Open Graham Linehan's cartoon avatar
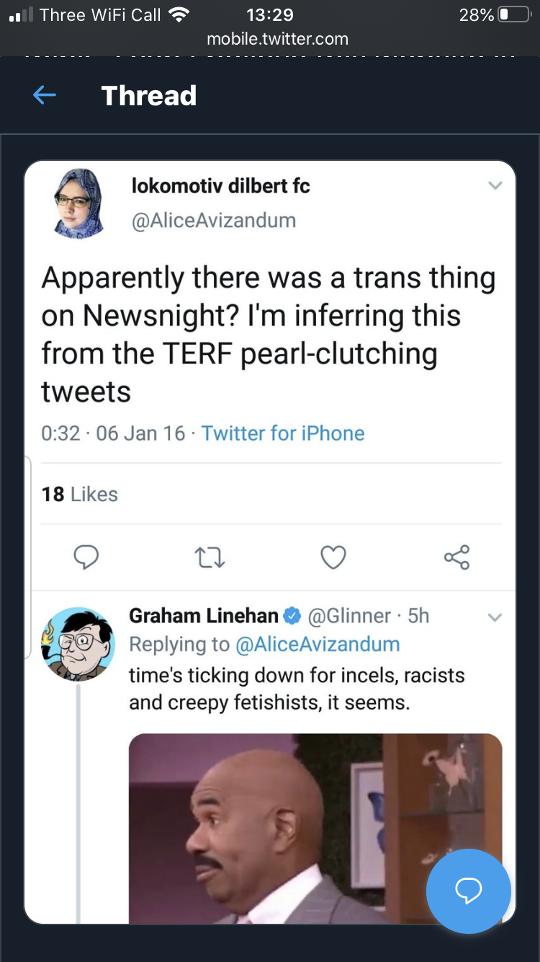This screenshot has width=540, height=962. (x=78, y=644)
